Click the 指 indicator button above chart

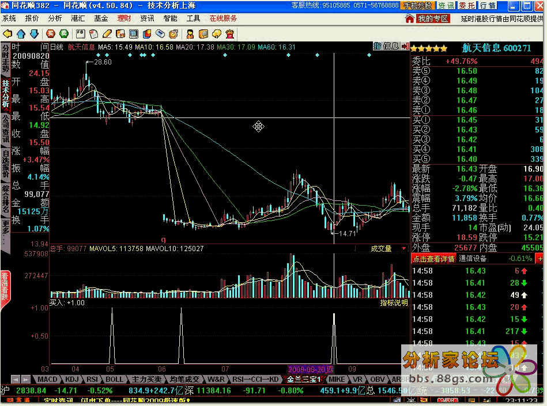[x=378, y=46]
